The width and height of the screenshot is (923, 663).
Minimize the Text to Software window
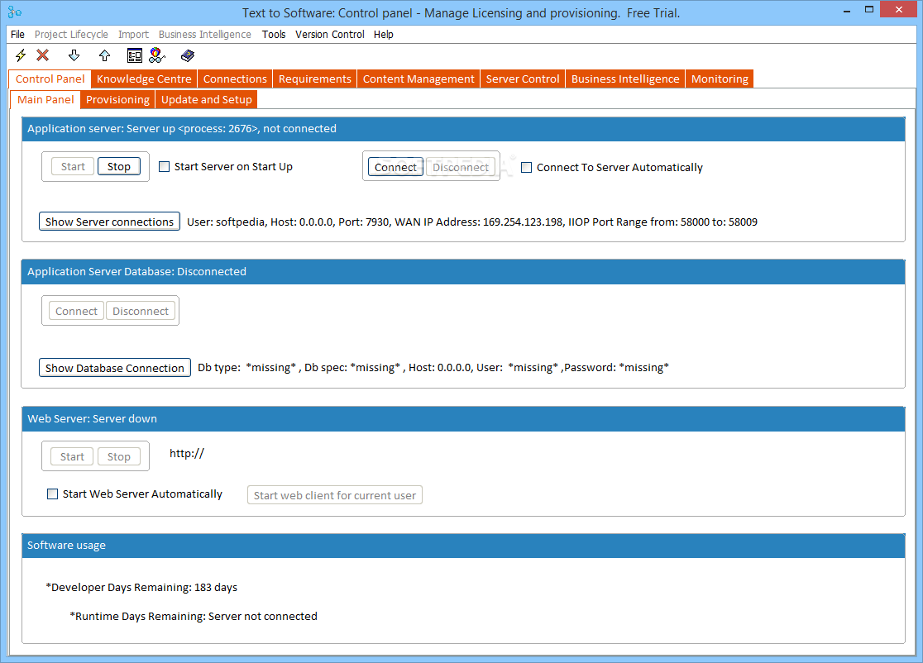pos(846,10)
